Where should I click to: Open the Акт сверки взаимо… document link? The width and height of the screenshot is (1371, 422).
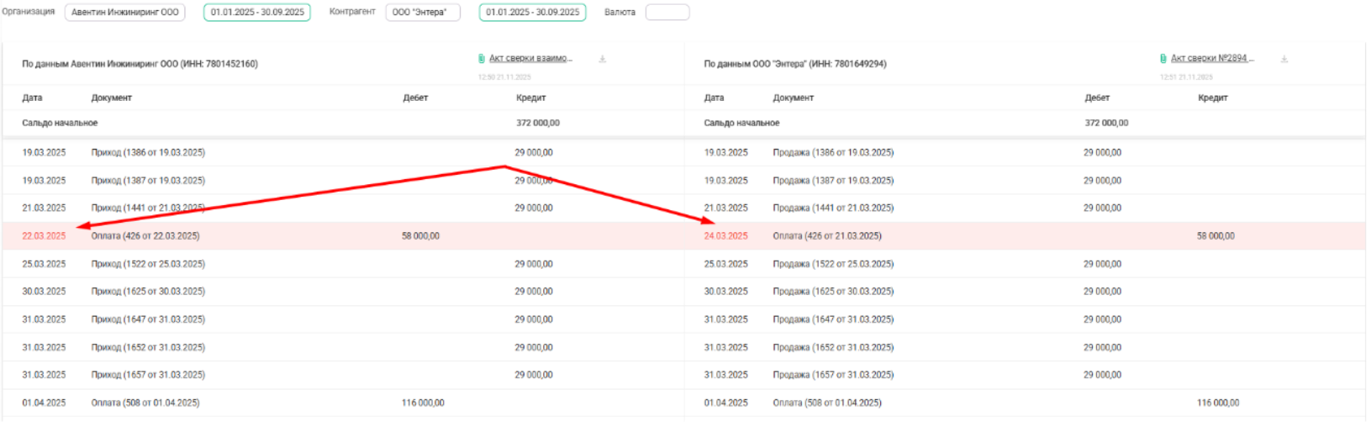tap(530, 59)
